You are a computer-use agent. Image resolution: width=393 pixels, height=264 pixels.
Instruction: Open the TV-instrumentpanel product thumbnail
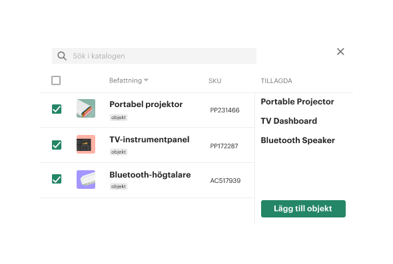(86, 144)
